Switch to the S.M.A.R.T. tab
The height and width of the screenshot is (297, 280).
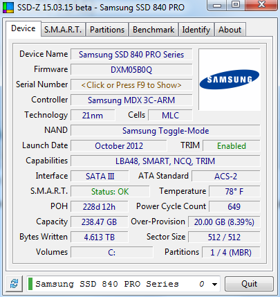pos(63,30)
